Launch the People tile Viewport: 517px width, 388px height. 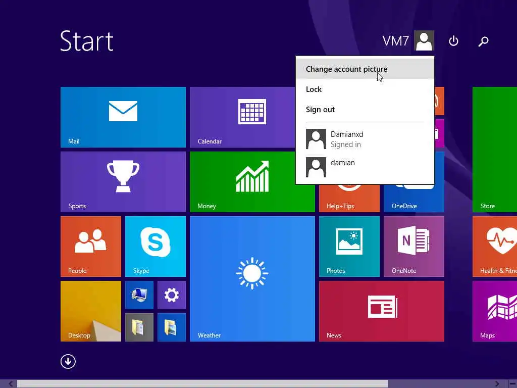point(91,247)
